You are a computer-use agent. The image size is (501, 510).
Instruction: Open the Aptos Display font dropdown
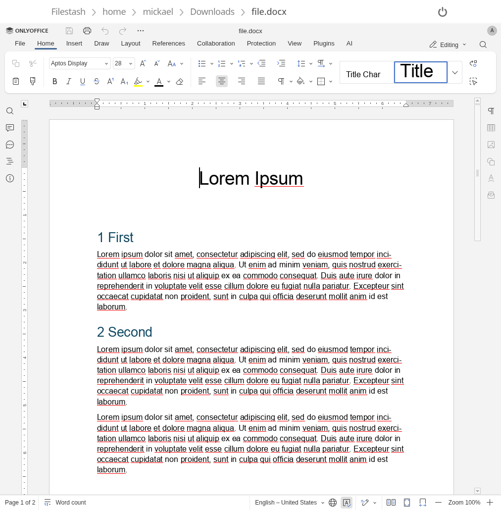80,63
